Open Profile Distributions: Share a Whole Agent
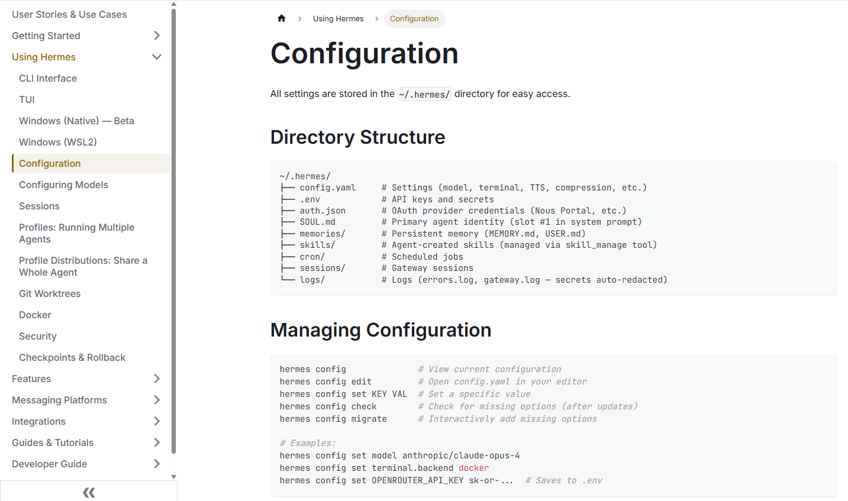Image resolution: width=848 pixels, height=501 pixels. [x=83, y=266]
